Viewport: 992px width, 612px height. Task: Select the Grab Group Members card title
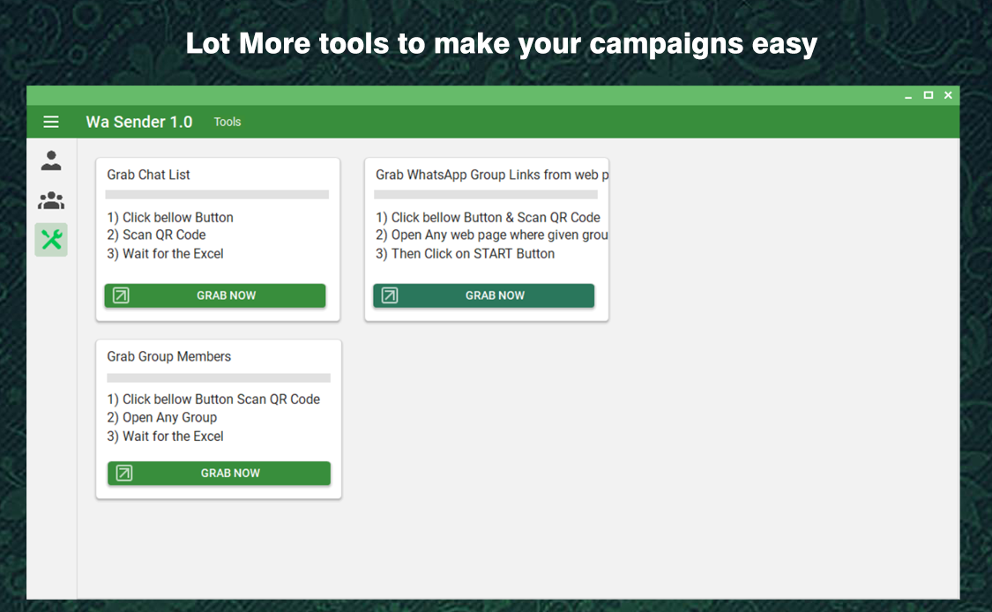click(169, 356)
